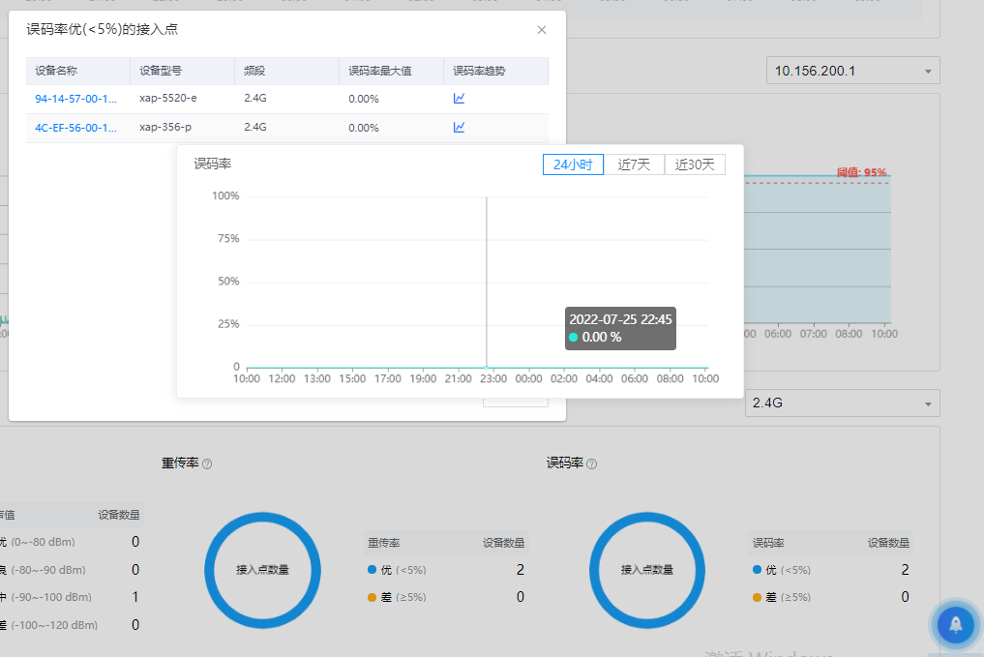Click the blue rocket floating icon
The image size is (984, 657).
click(x=955, y=625)
